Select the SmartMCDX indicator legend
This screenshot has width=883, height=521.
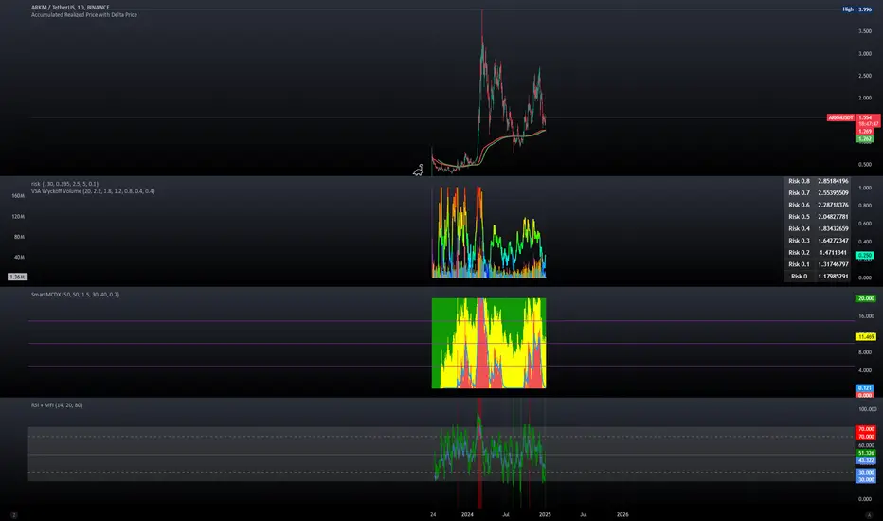point(75,295)
